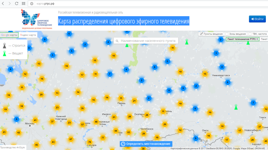Focus the Наименование населенного пункта search field
This screenshot has width=268, height=150.
click(148, 41)
